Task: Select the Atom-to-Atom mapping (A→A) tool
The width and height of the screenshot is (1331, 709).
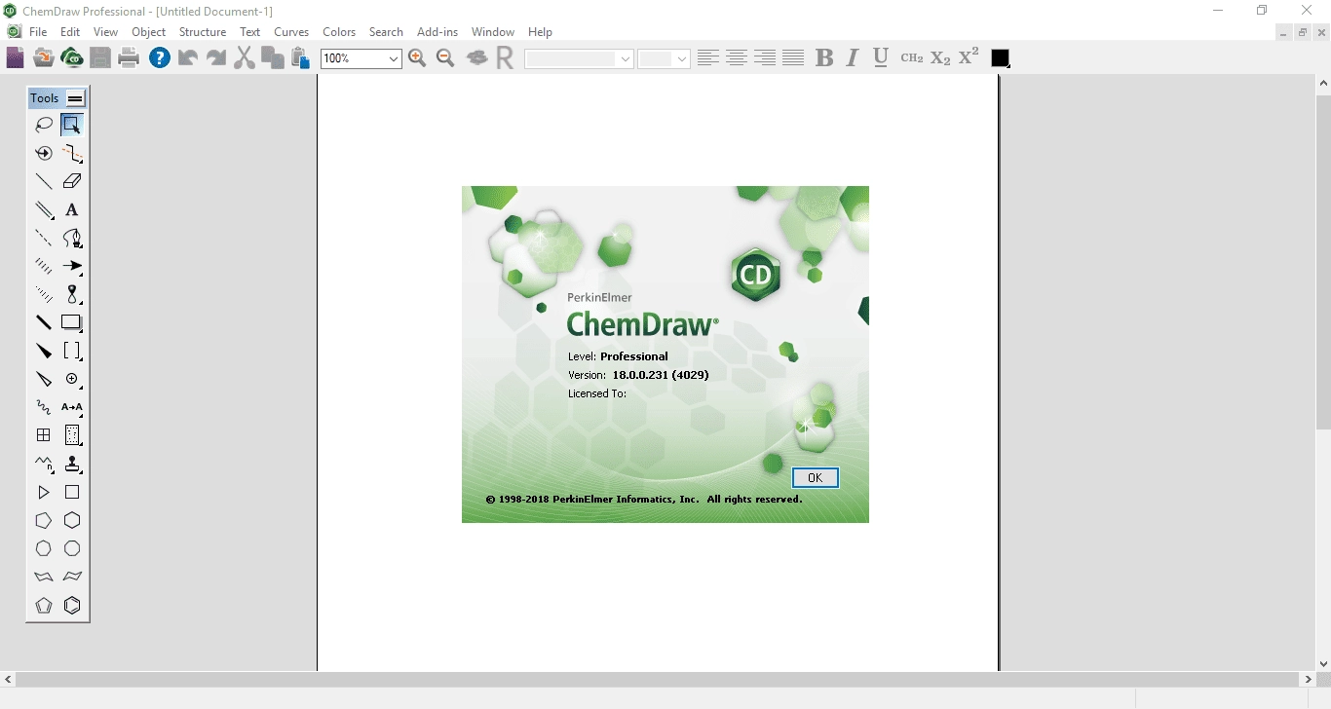Action: point(72,407)
